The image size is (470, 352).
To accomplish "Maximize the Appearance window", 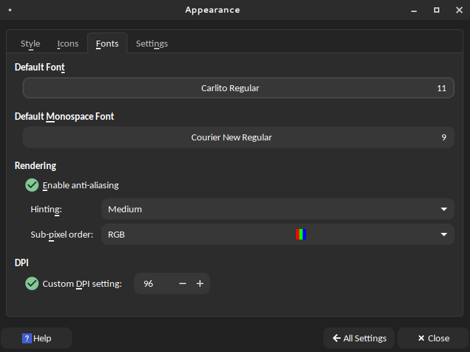I will click(x=437, y=10).
